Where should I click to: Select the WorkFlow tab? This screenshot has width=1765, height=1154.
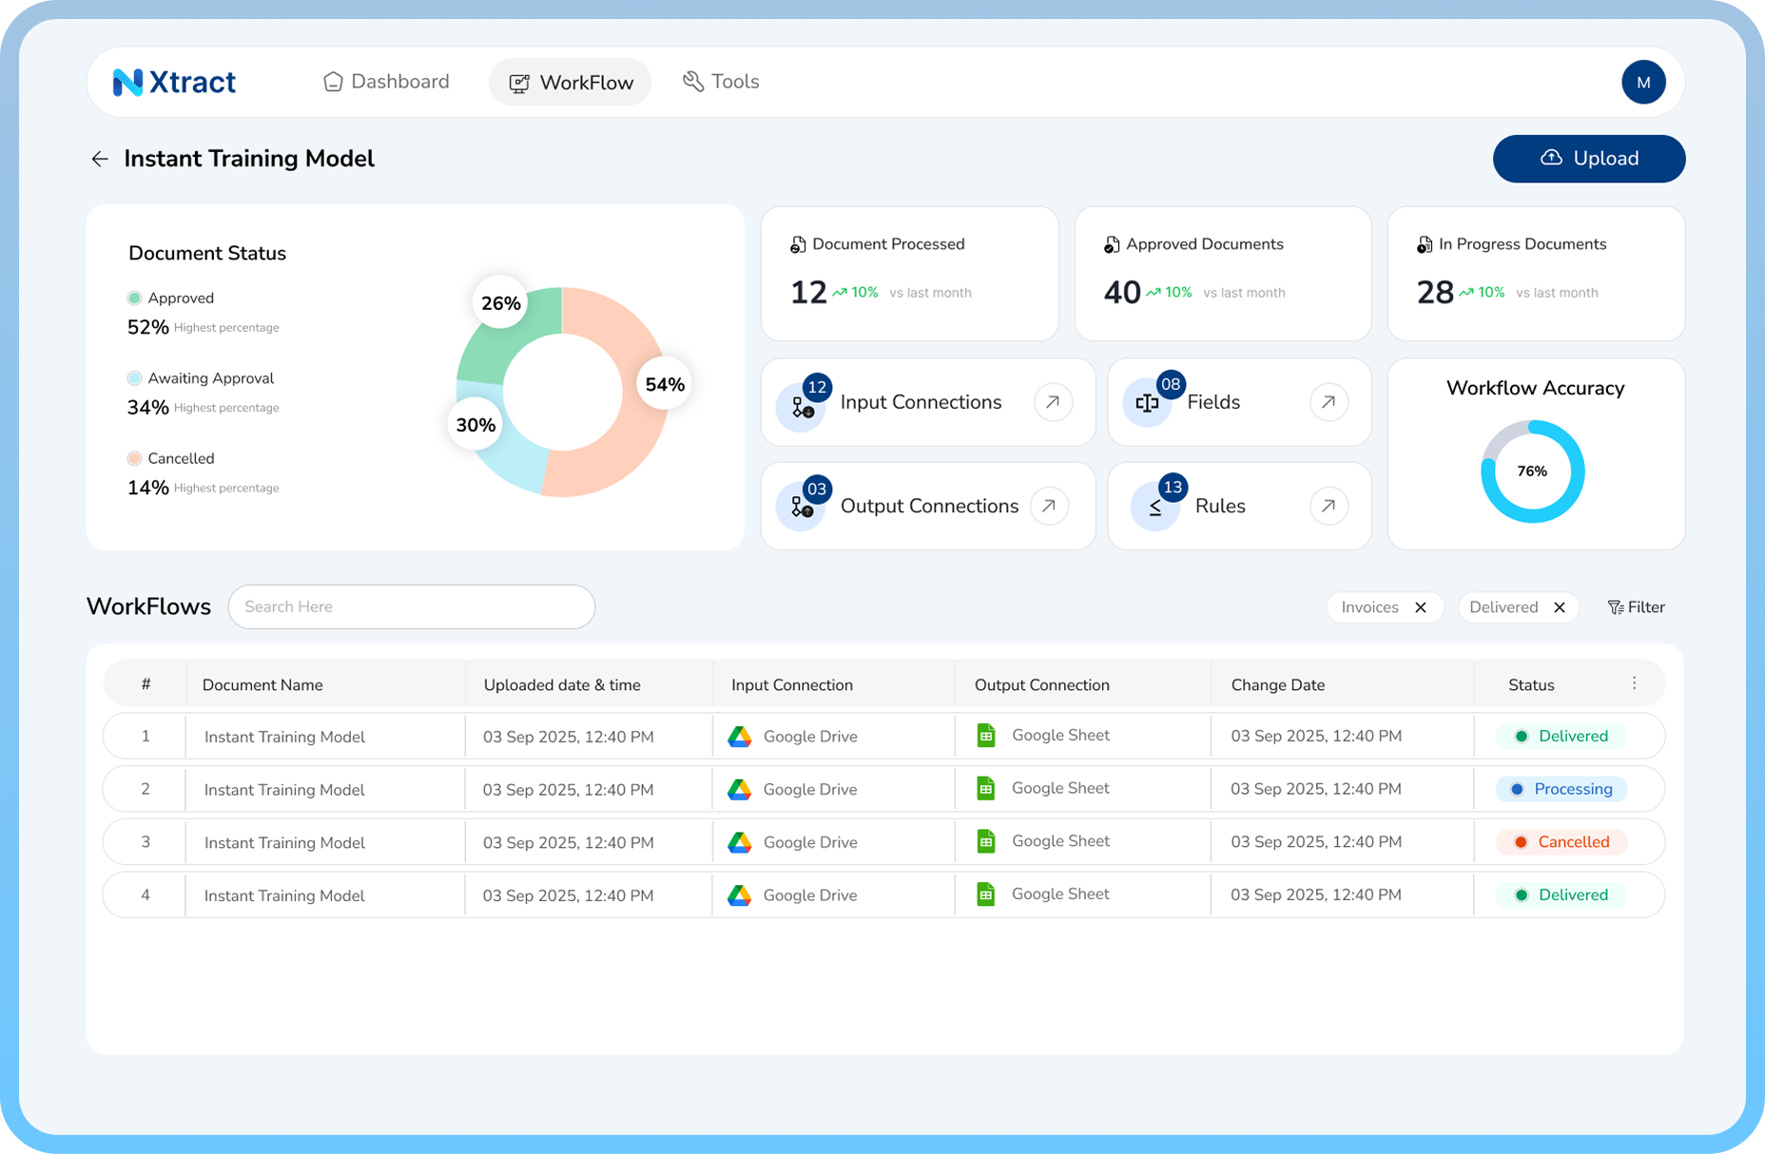point(571,83)
